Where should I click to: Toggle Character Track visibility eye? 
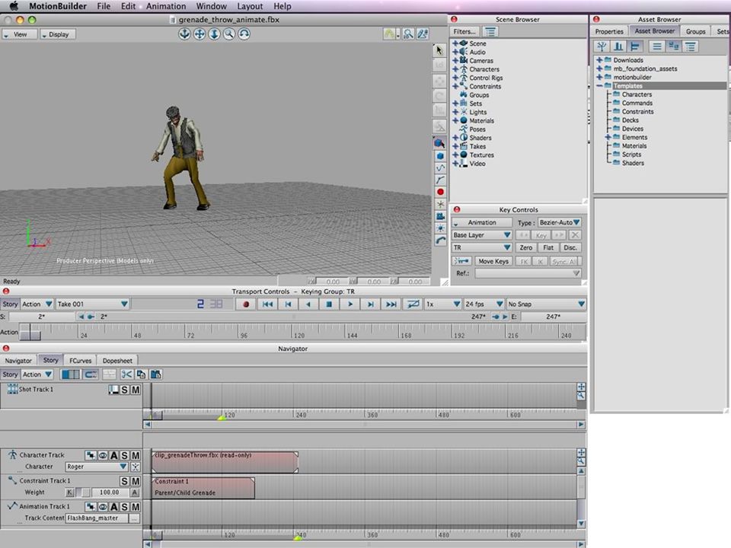103,455
